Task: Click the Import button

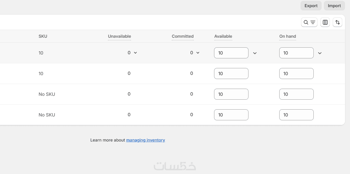Action: tap(334, 6)
